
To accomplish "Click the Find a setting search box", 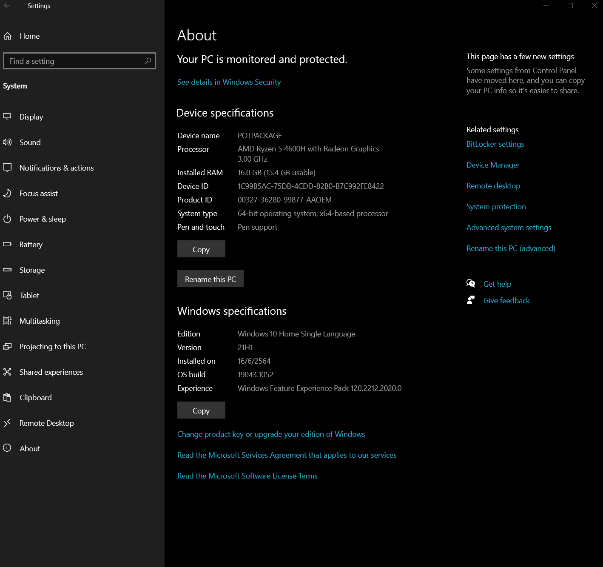I will tap(80, 61).
